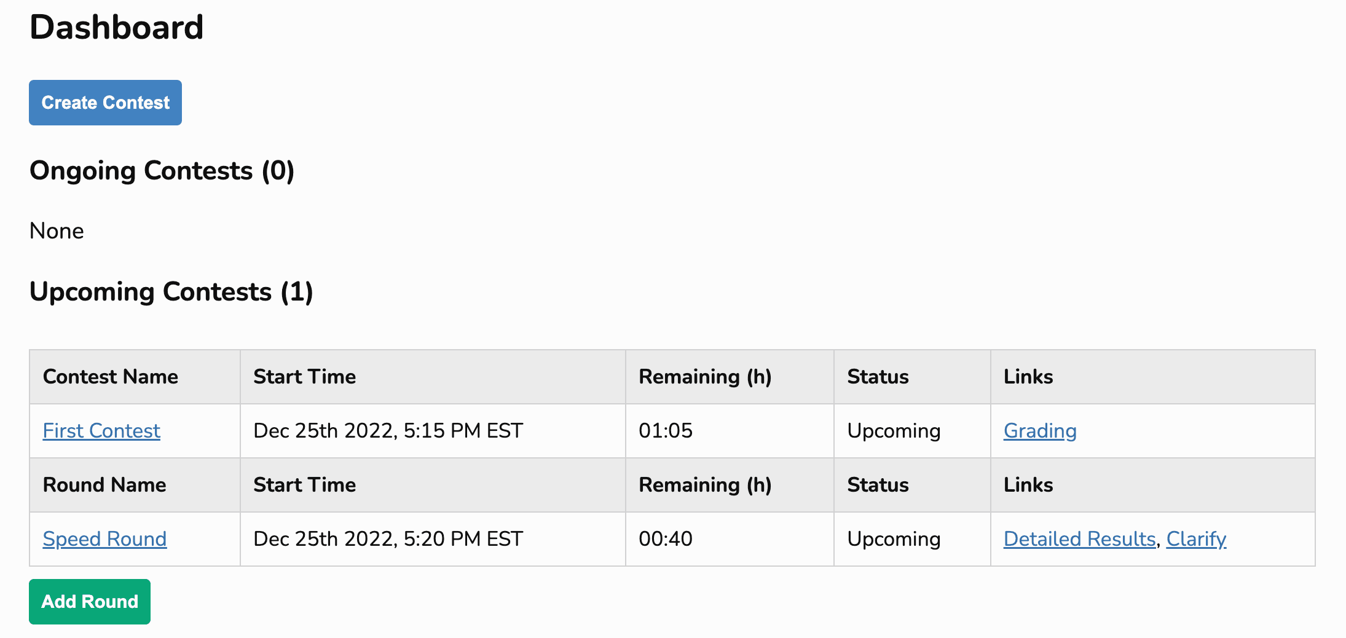
Task: Click the Dec 25th 5:20 PM start time cell
Action: [388, 538]
